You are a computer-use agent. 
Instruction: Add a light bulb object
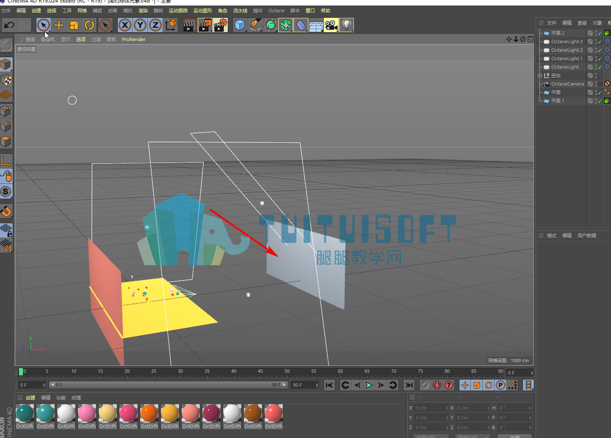pyautogui.click(x=347, y=25)
